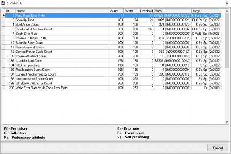
Task: Click Load/Unload Cycle value 178
Action: (x=120, y=61)
